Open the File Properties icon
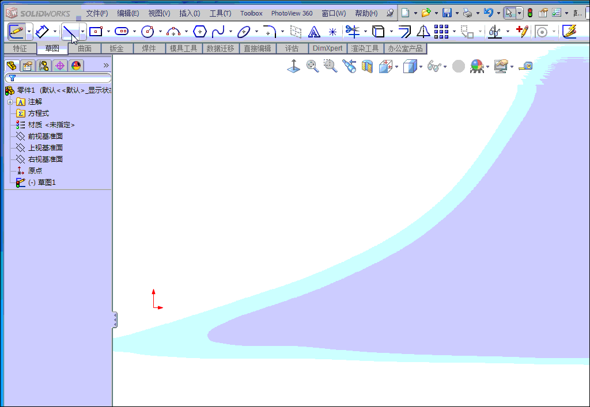This screenshot has height=407, width=590. [543, 13]
